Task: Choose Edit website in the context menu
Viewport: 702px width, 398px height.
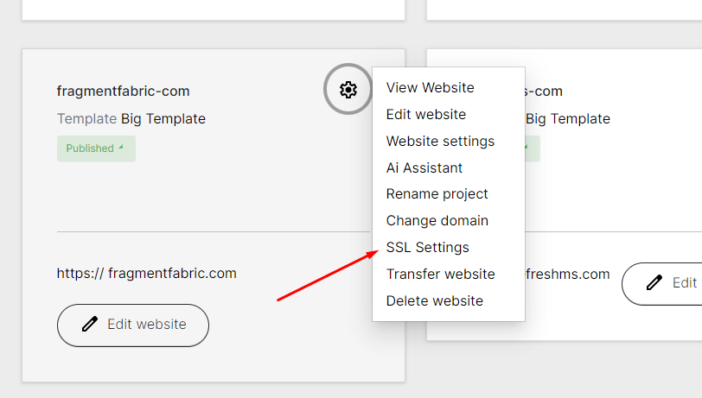Action: coord(425,114)
